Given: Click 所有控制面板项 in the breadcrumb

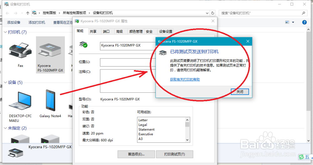Looking at the screenshot, I should [74, 13].
